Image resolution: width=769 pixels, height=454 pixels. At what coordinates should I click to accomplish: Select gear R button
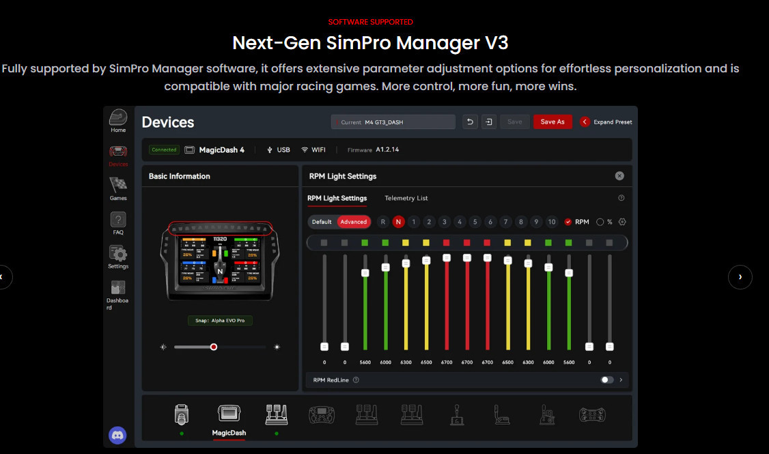coord(383,222)
